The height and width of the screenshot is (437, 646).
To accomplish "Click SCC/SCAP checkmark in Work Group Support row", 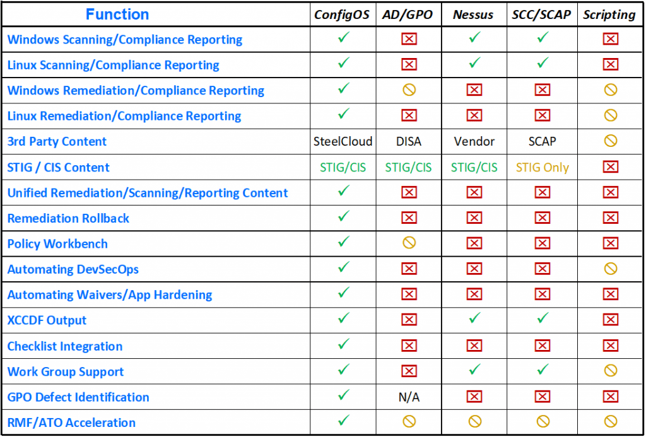I will [x=542, y=371].
